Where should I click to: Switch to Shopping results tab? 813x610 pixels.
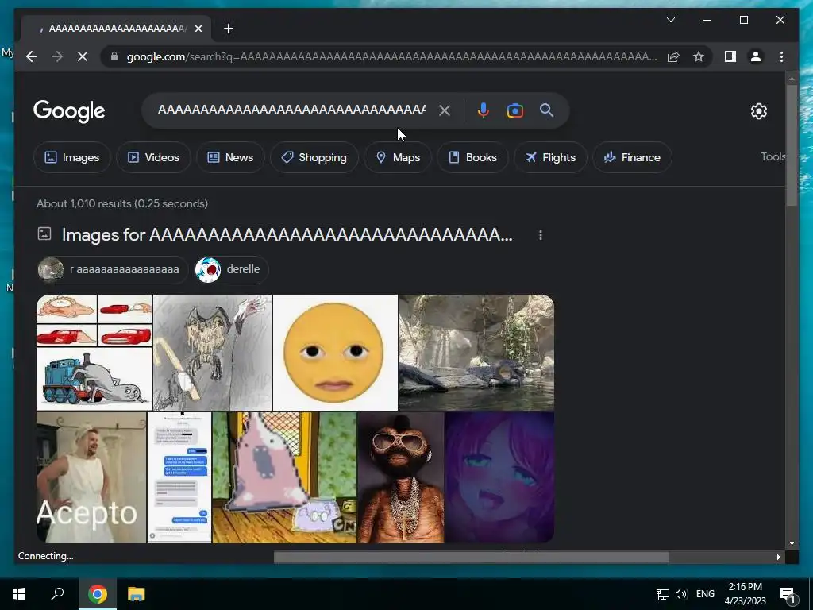pos(314,157)
